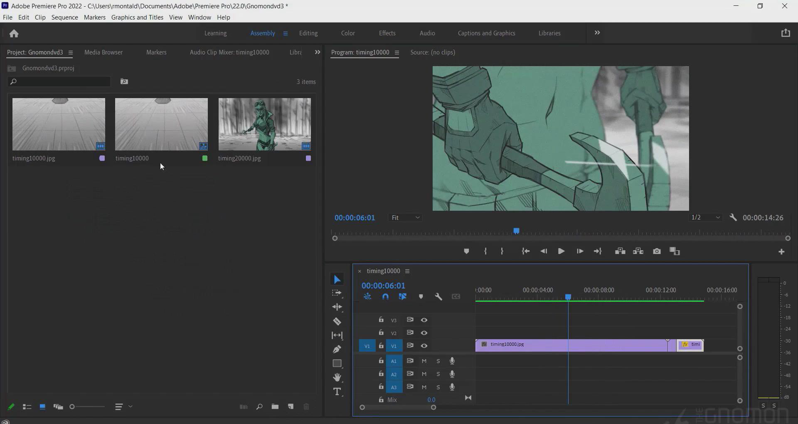Viewport: 798px width, 424px height.
Task: Open timeline display settings wrench
Action: [x=438, y=296]
